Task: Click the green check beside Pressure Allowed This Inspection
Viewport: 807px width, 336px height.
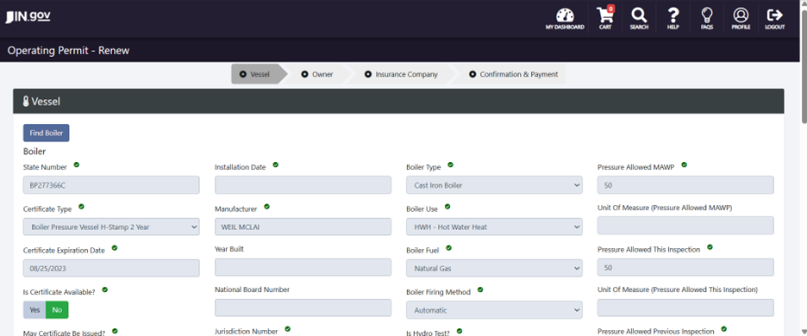Action: (710, 247)
